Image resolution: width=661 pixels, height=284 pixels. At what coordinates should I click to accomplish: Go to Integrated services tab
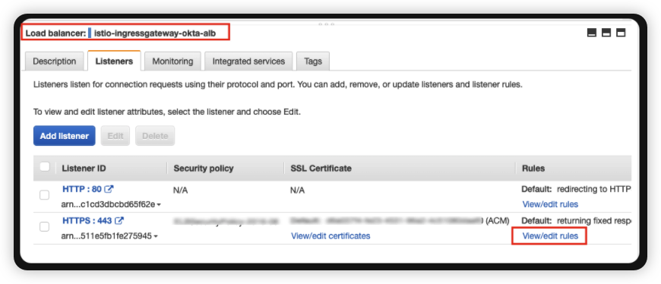tap(248, 61)
